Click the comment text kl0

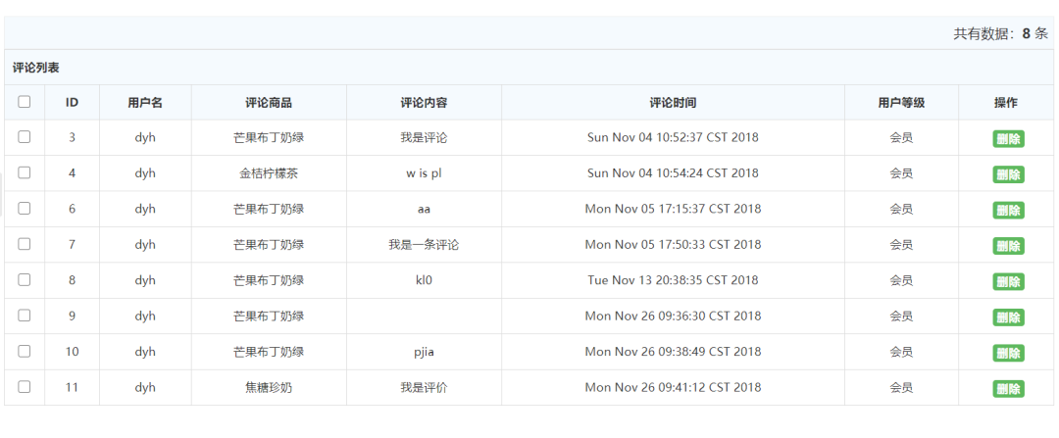click(x=425, y=280)
